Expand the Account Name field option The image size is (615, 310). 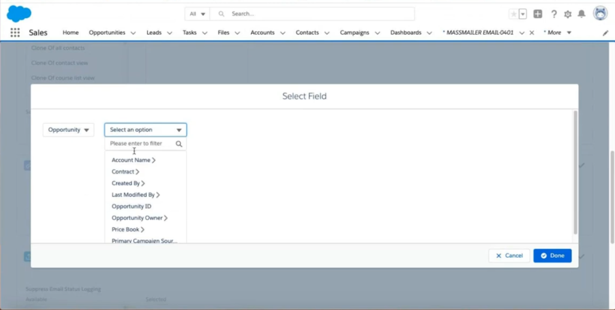134,160
